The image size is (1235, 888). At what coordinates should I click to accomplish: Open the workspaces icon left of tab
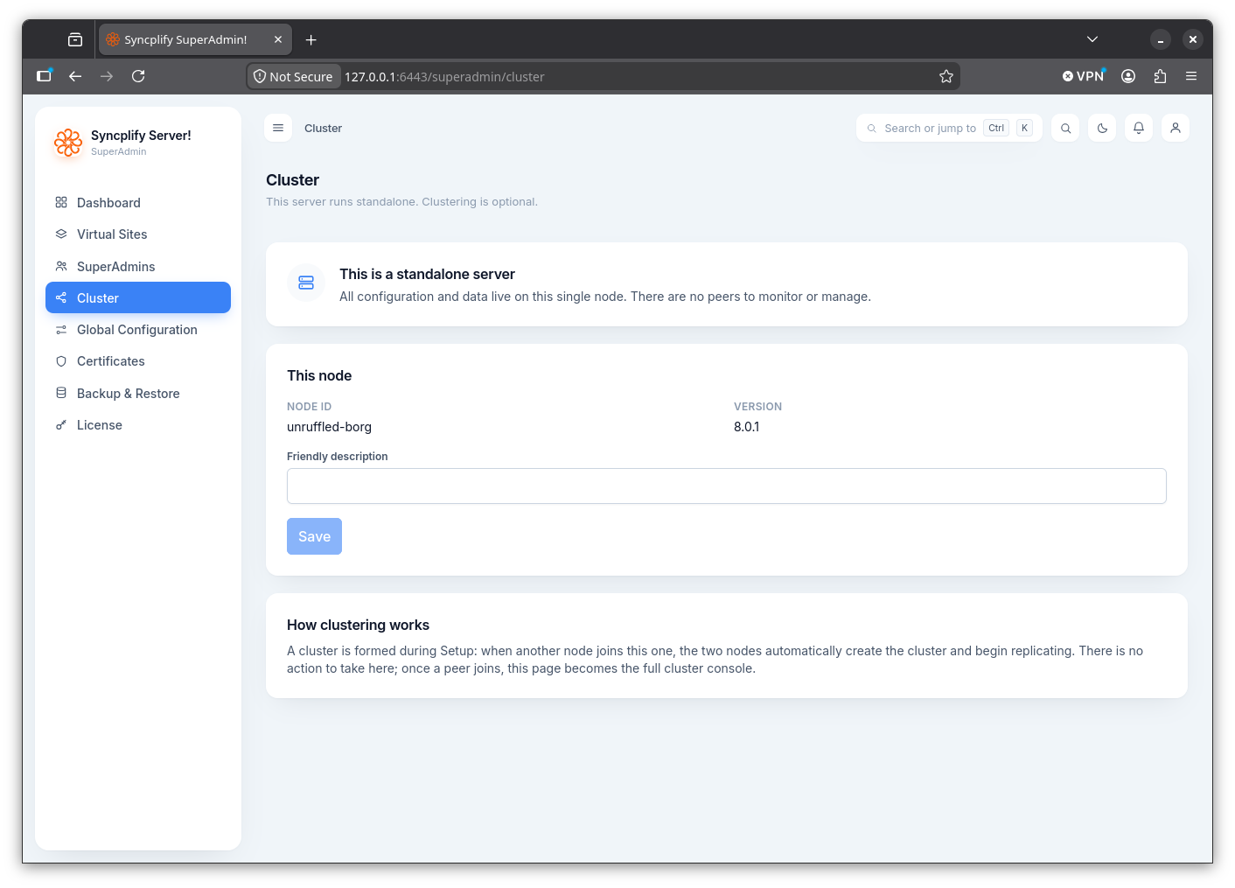(x=75, y=39)
